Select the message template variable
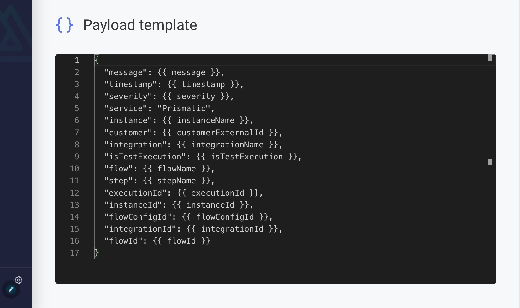The width and height of the screenshot is (520, 308). click(x=190, y=72)
